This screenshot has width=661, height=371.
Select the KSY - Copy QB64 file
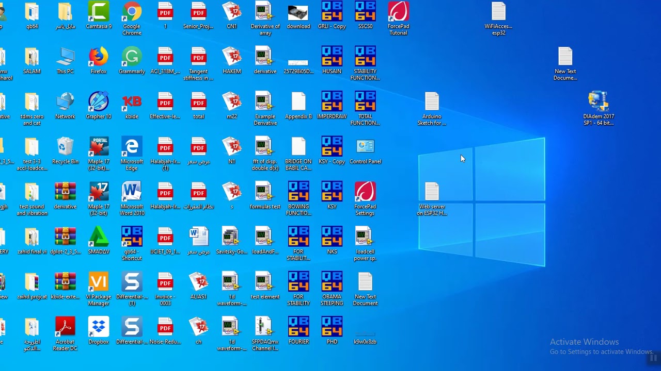coord(332,151)
